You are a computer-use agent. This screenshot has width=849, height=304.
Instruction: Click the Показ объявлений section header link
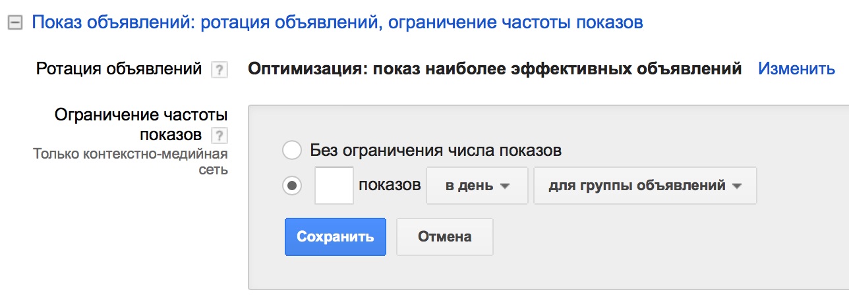coord(337,23)
